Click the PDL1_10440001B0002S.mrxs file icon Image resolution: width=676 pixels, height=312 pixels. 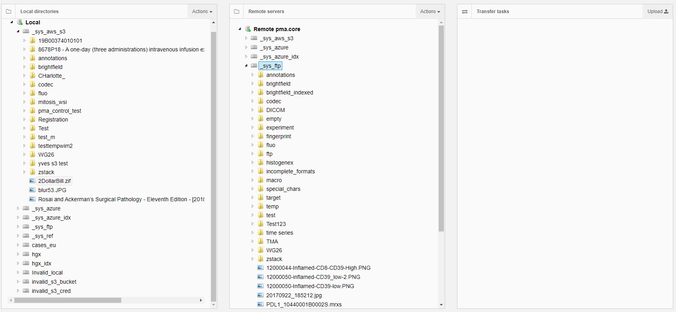tap(260, 304)
